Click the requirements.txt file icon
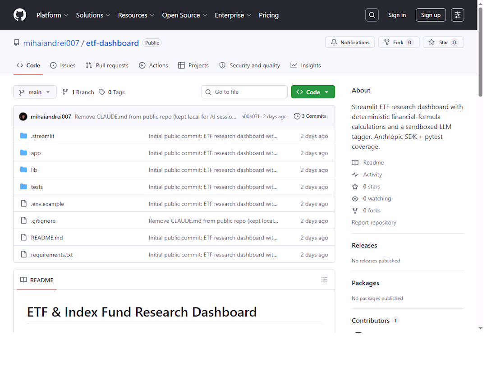The image size is (496, 372). 24,254
